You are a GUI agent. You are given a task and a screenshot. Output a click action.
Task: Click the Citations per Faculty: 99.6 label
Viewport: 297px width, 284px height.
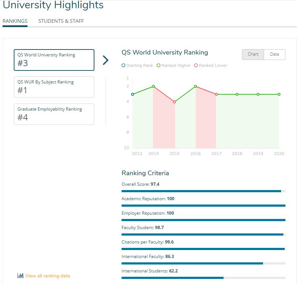coord(148,242)
